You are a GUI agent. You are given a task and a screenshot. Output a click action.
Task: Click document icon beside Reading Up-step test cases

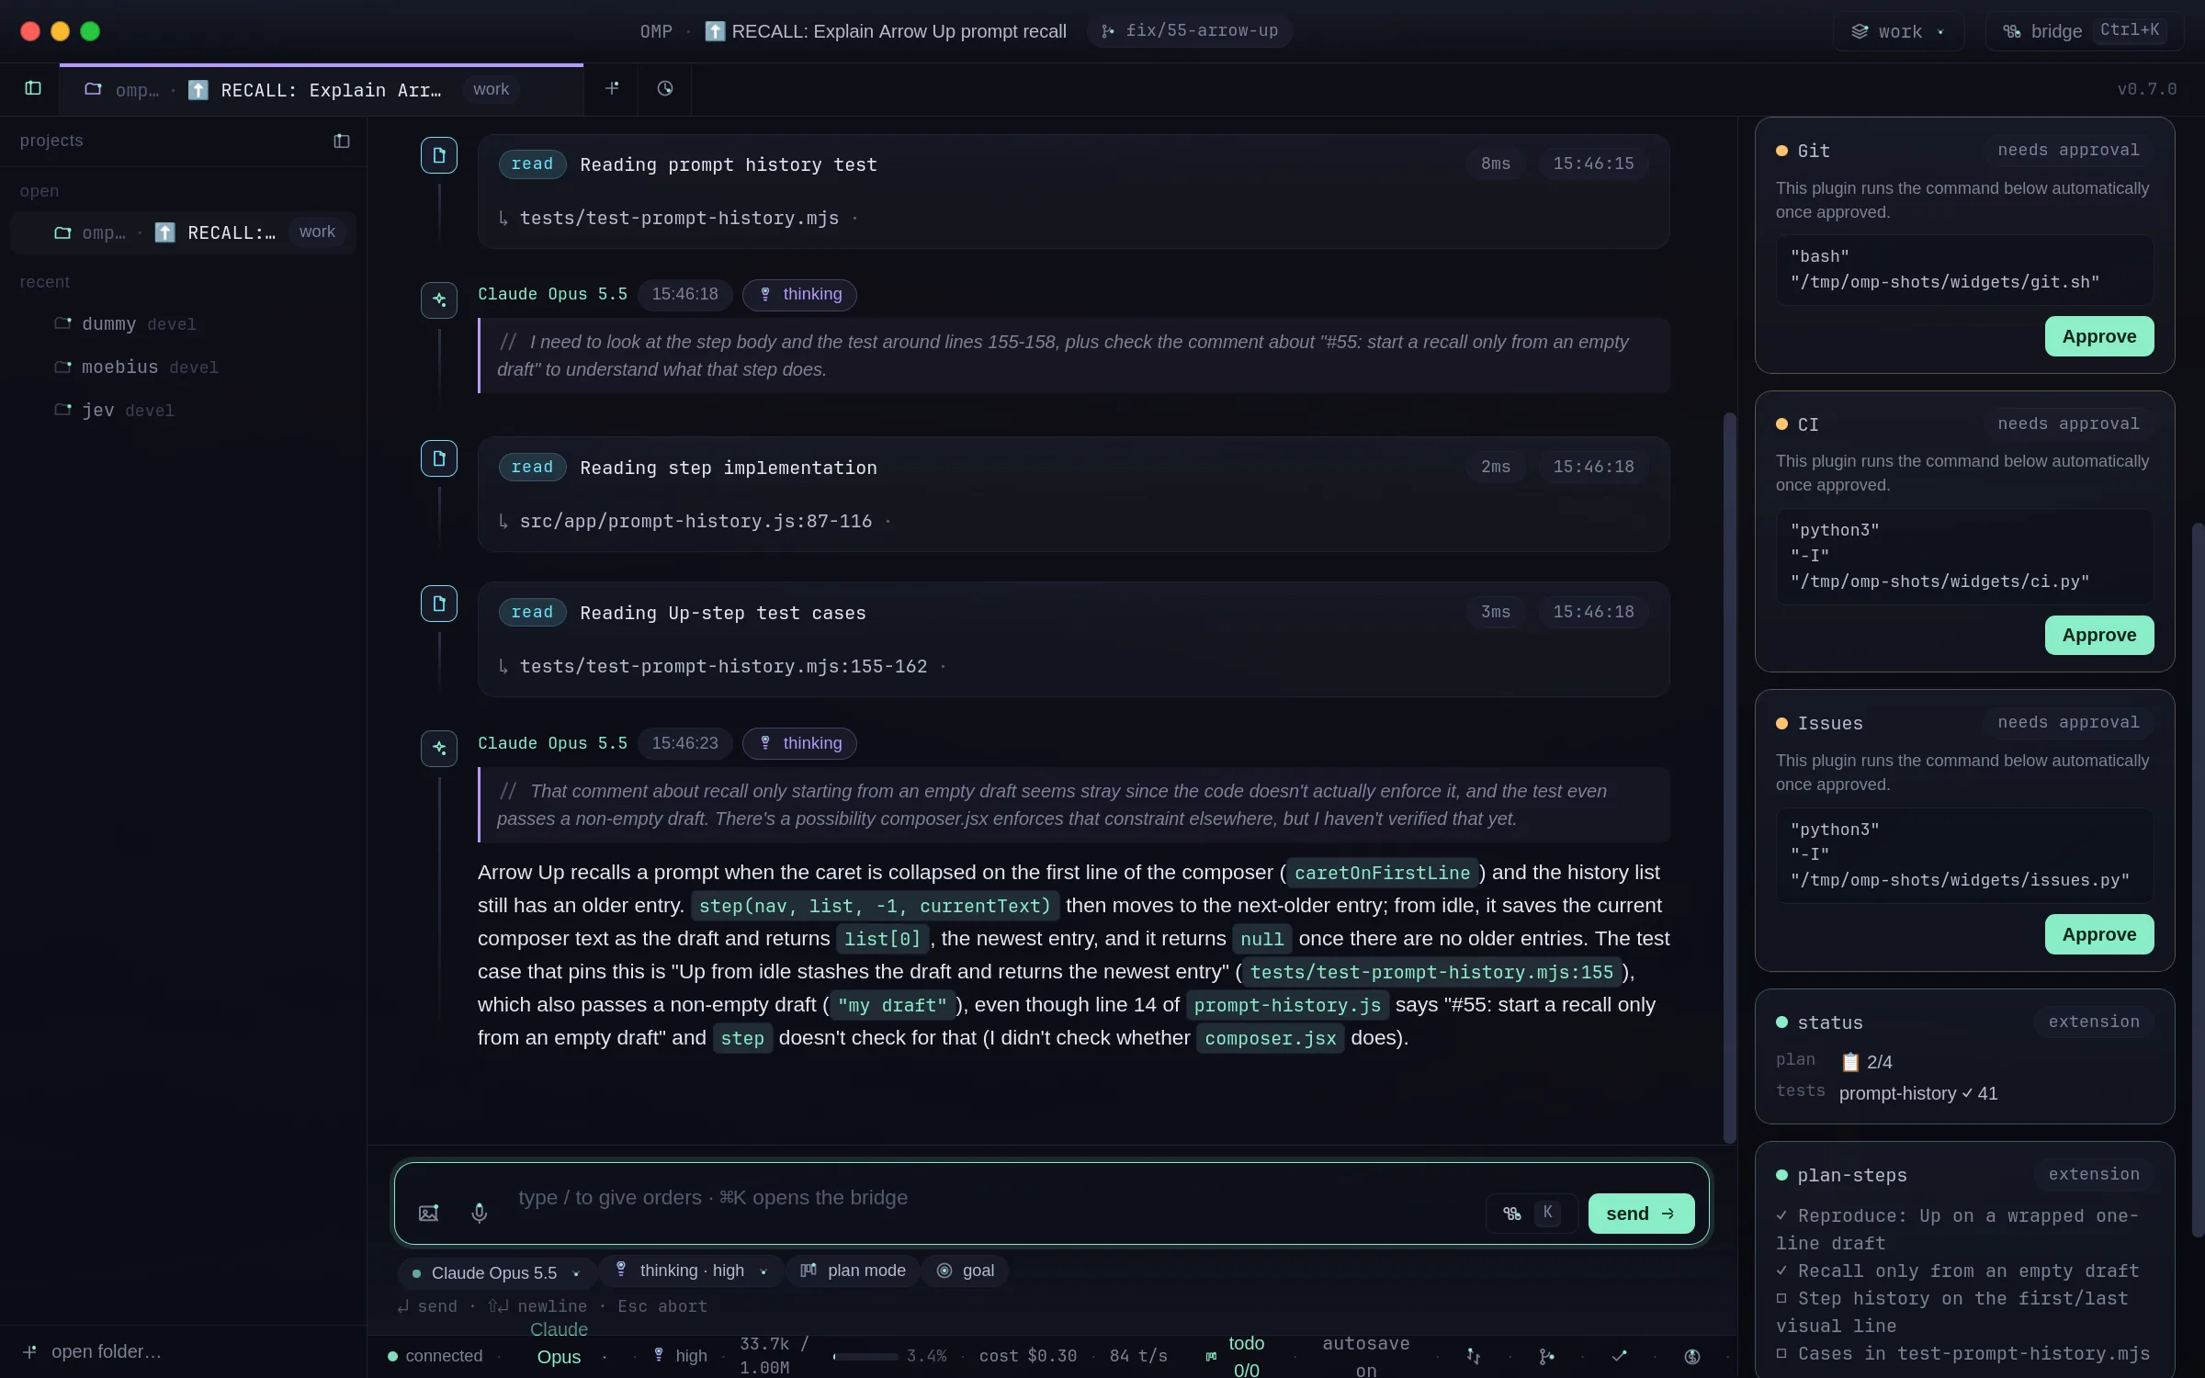coord(439,604)
